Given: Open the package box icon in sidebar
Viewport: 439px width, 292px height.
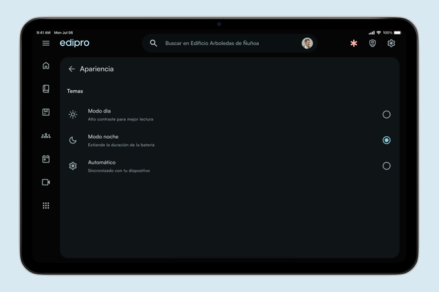Looking at the screenshot, I should (46, 112).
